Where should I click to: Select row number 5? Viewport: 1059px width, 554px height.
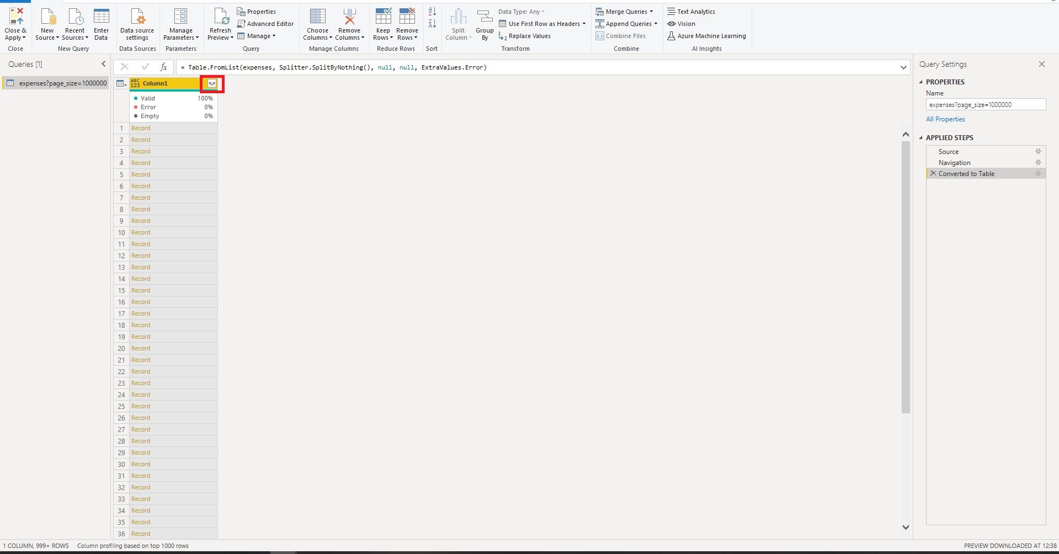(x=121, y=174)
